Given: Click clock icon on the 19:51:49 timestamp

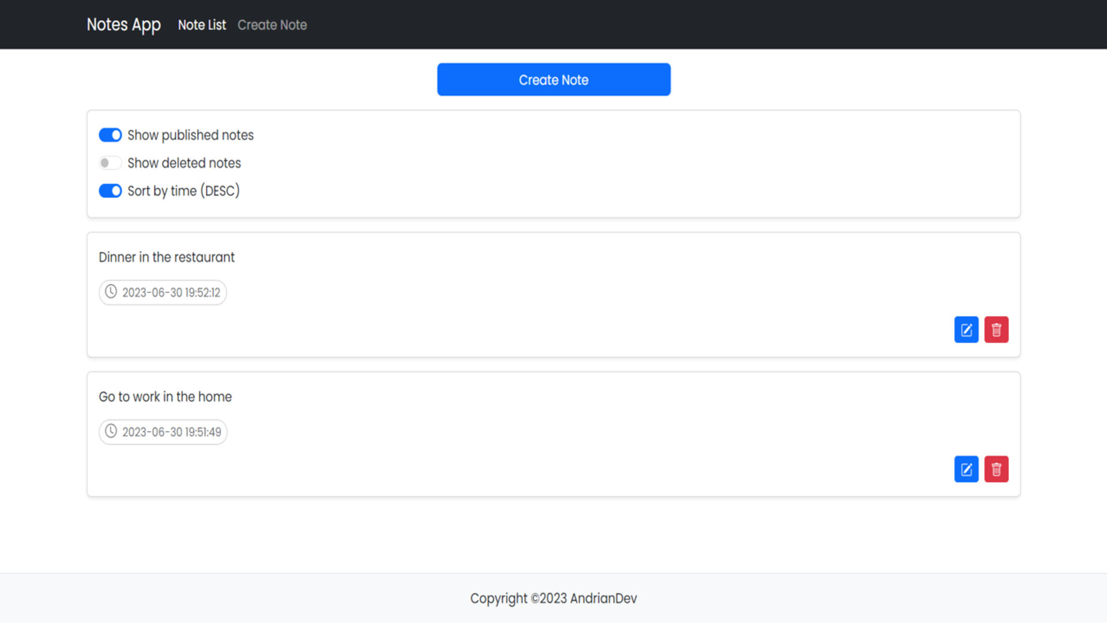Looking at the screenshot, I should point(111,431).
